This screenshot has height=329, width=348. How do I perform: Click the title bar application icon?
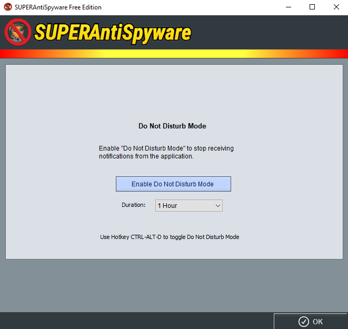pyautogui.click(x=8, y=7)
